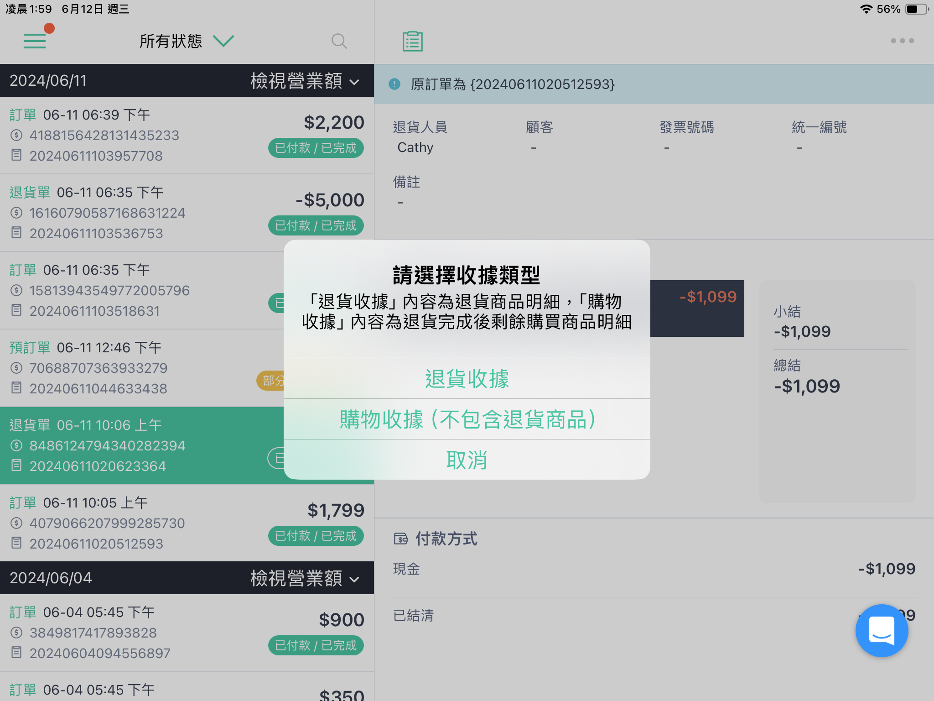Tap the 統一編號 tax ID field

[x=819, y=137]
